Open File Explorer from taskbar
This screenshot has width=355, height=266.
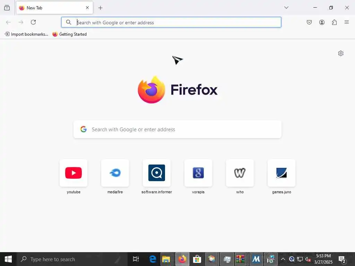(166, 259)
